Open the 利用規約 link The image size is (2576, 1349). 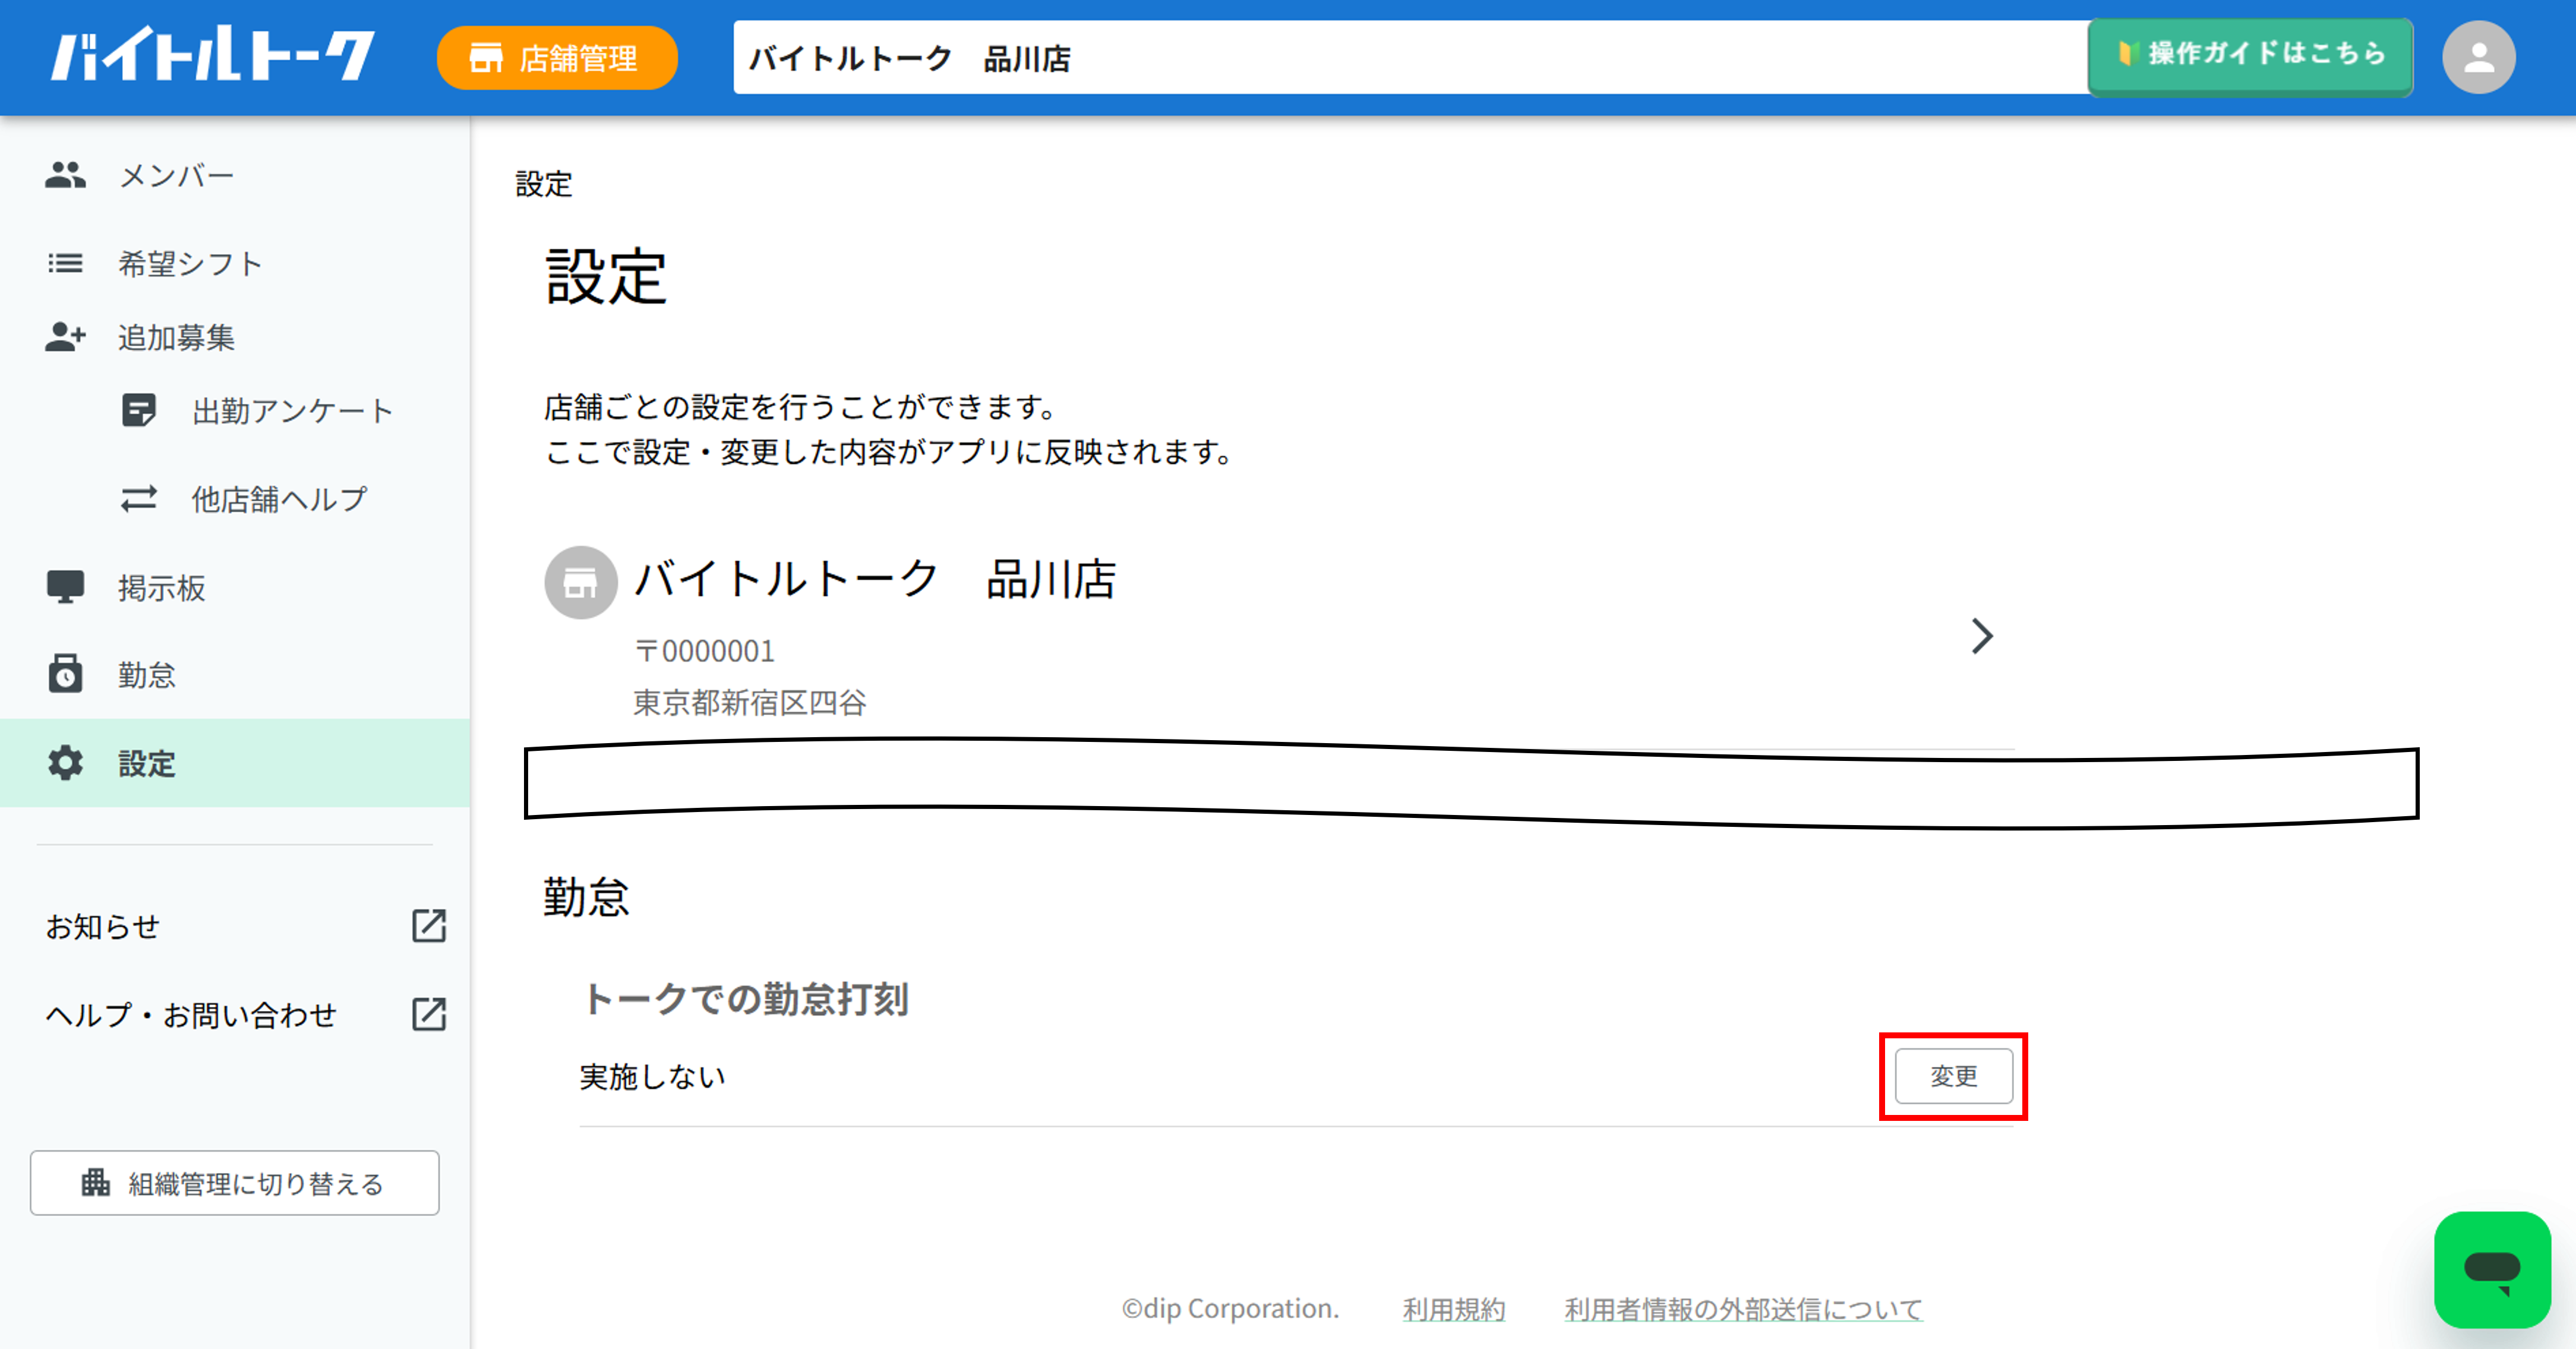(x=1454, y=1309)
